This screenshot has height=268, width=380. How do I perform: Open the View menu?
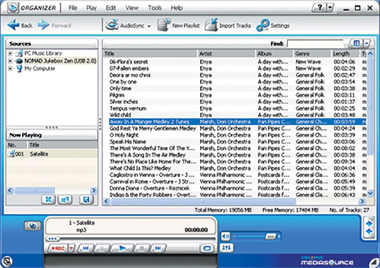pyautogui.click(x=131, y=8)
